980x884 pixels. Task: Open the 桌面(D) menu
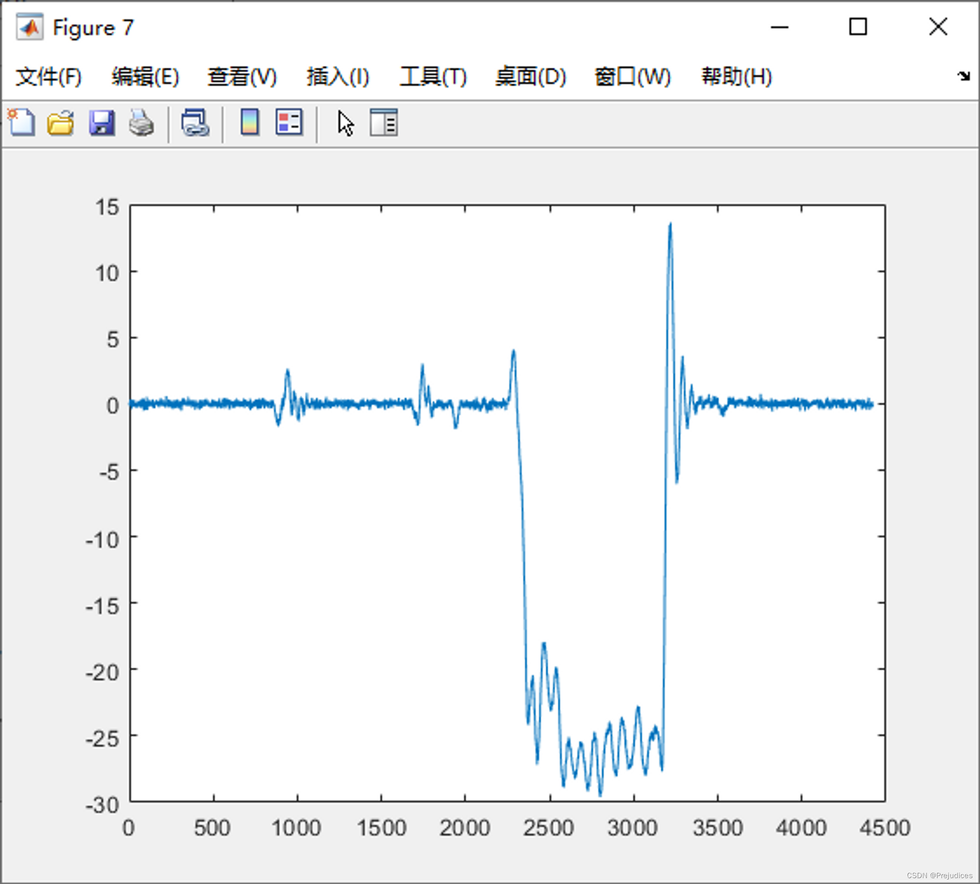point(531,77)
